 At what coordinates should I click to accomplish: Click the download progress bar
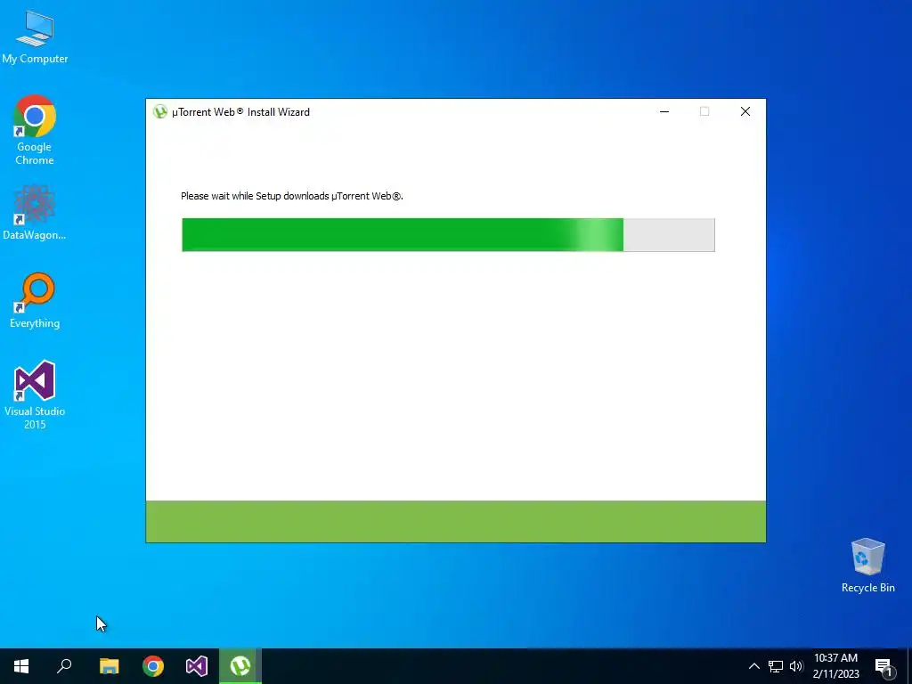coord(449,235)
